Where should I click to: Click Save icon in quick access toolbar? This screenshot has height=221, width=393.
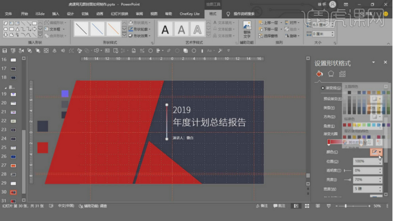[x=5, y=51]
